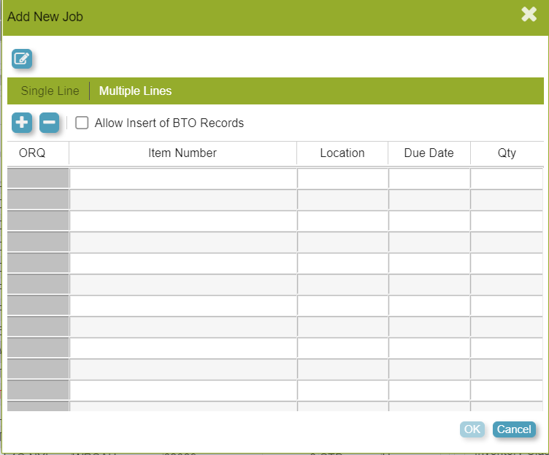Click first row Location field
549x455 pixels.
coord(342,178)
